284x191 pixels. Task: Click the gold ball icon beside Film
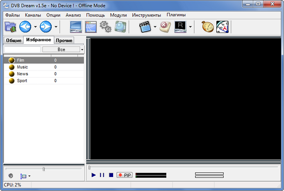click(x=12, y=60)
